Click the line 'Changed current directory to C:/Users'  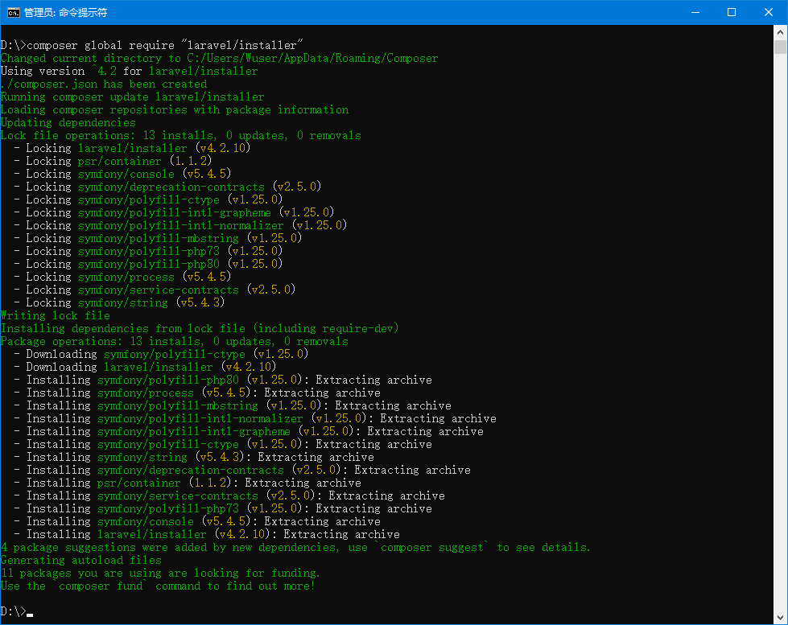click(x=219, y=58)
